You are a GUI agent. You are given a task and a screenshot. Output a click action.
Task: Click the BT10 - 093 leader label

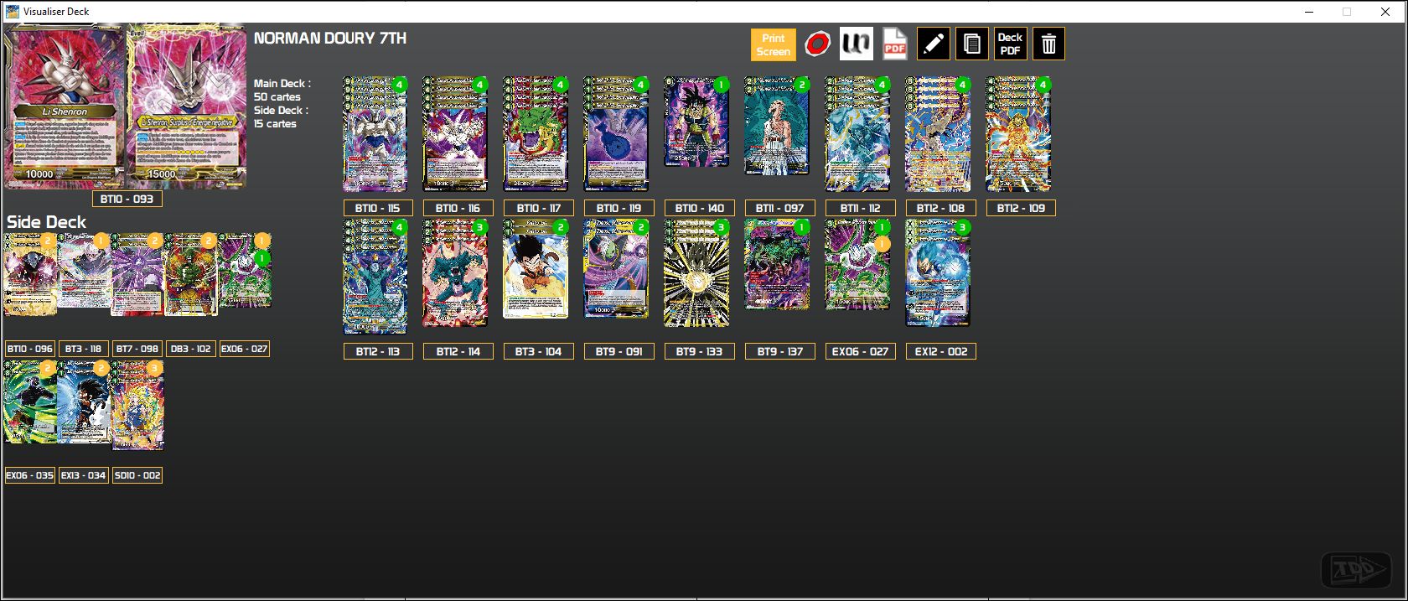127,199
